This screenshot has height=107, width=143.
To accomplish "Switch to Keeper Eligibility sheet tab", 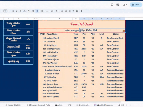I will [15, 105].
